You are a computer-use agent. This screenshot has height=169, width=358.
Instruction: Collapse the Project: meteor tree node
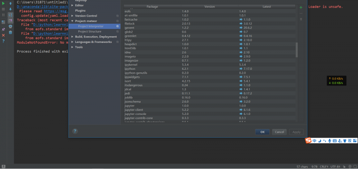pos(72,21)
